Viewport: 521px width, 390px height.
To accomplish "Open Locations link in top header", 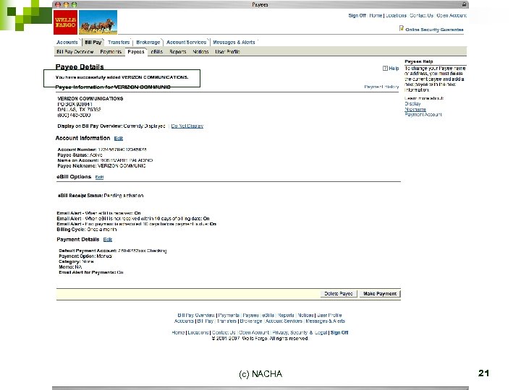I will [x=396, y=16].
